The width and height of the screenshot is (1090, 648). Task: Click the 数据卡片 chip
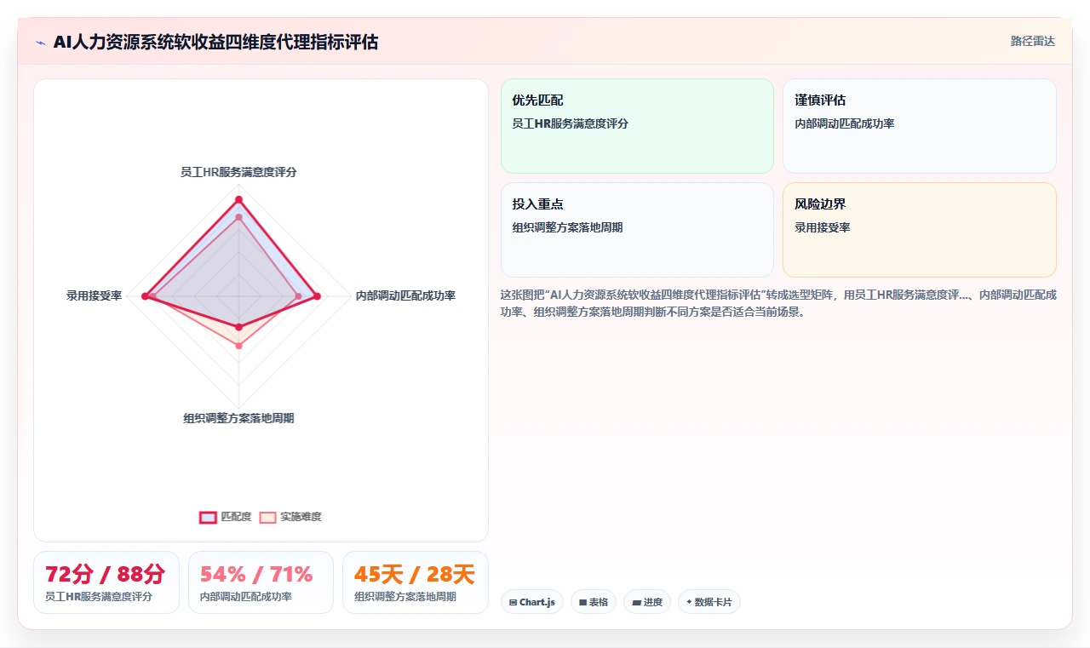[709, 602]
